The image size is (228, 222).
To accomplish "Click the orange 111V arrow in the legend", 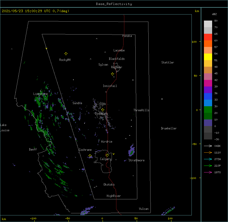I will [x=208, y=152].
